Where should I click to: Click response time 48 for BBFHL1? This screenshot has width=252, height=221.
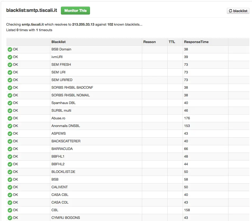coord(186,156)
